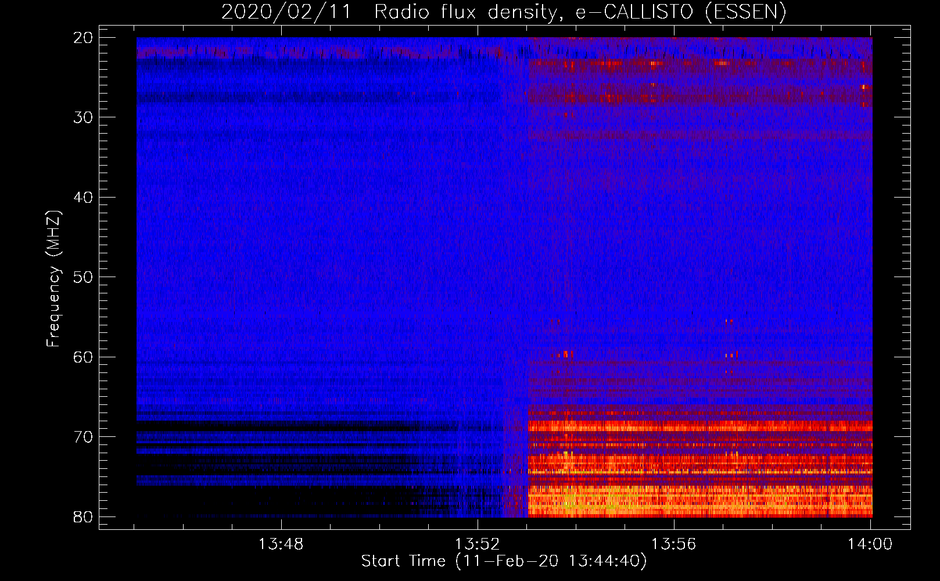
Task: Click the 70 frequency axis label
Action: 83,437
